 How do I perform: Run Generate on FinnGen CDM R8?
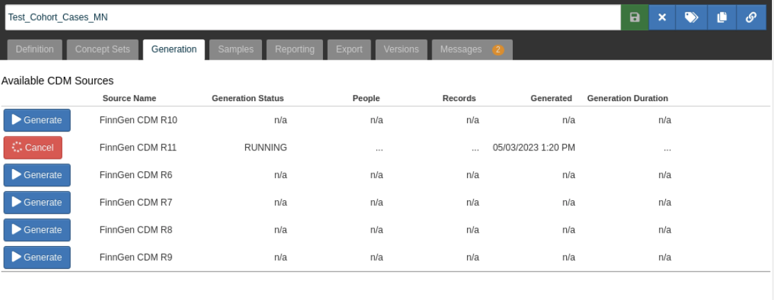(37, 230)
